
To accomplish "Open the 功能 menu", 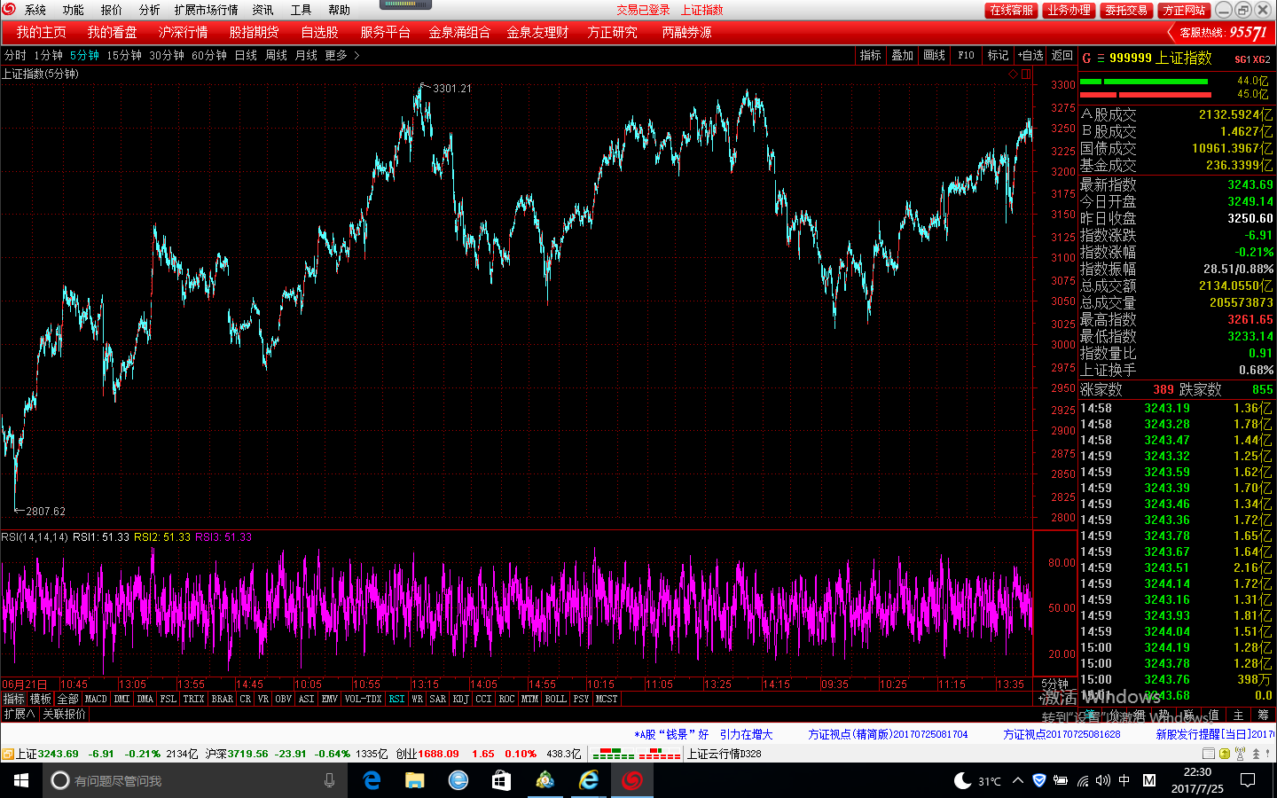I will pos(73,10).
